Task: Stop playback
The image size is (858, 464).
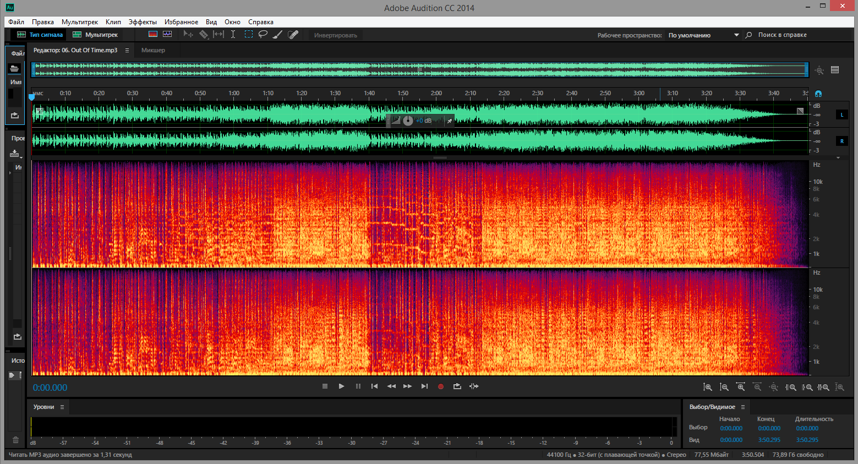Action: (325, 386)
